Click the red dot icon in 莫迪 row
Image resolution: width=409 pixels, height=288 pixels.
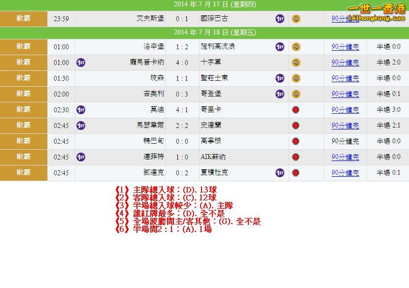tap(296, 110)
